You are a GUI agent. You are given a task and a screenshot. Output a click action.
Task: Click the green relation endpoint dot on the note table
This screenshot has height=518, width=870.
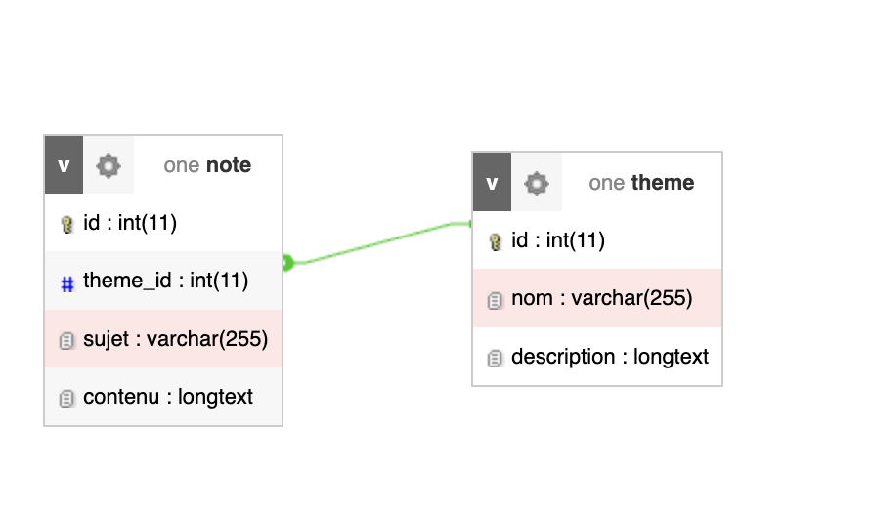click(x=287, y=262)
